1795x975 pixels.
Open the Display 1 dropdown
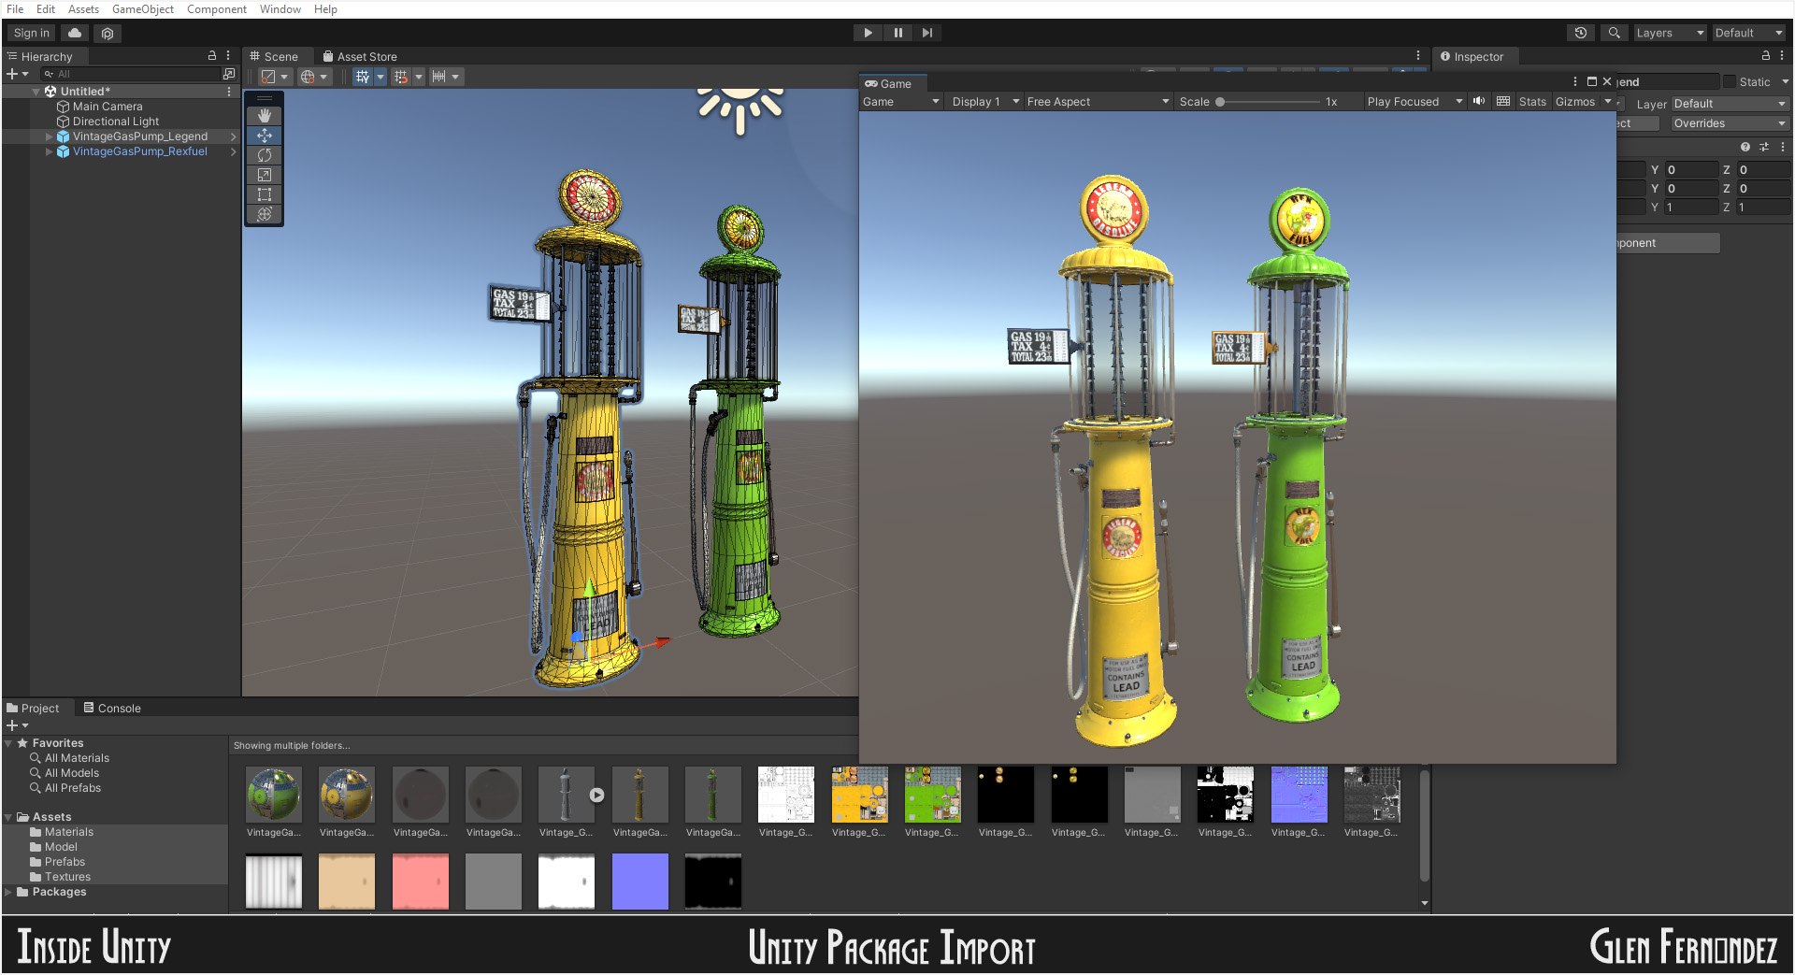point(984,101)
